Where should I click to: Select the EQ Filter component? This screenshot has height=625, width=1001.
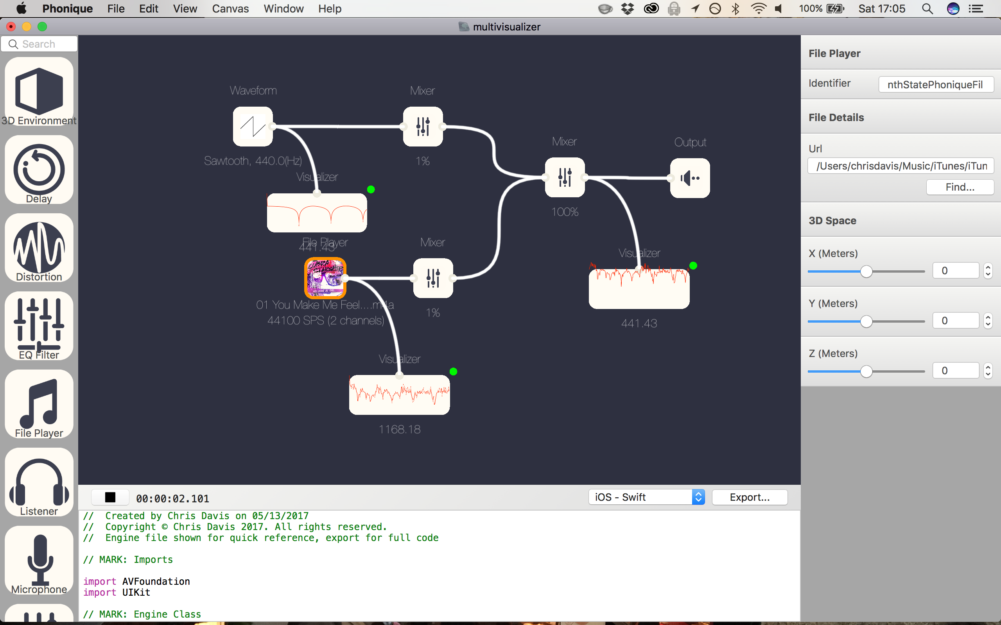click(x=39, y=325)
